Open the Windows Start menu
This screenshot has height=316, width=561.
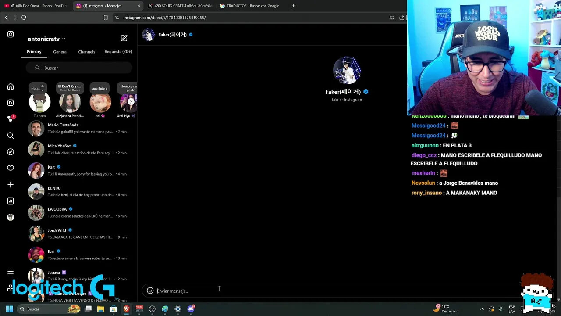9,309
